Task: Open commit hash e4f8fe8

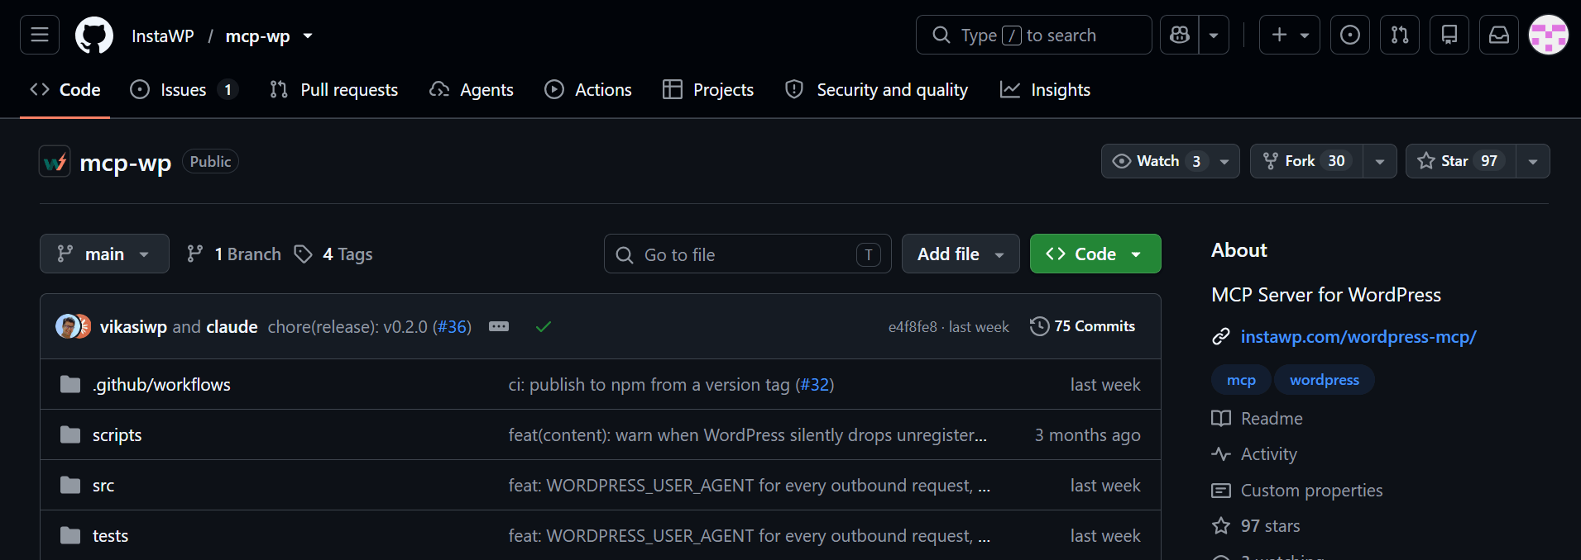Action: [x=913, y=327]
